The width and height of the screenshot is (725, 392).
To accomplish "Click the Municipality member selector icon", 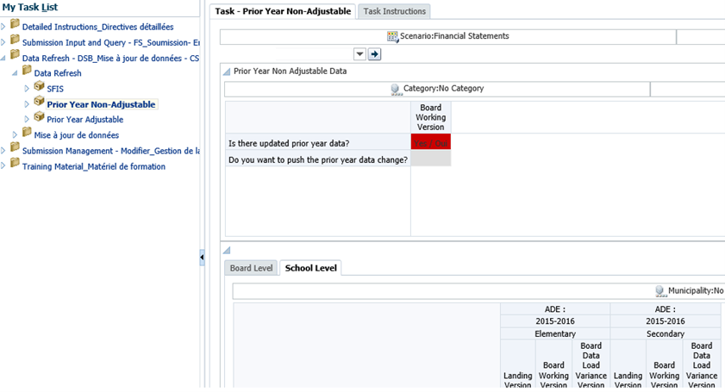I will [x=660, y=290].
